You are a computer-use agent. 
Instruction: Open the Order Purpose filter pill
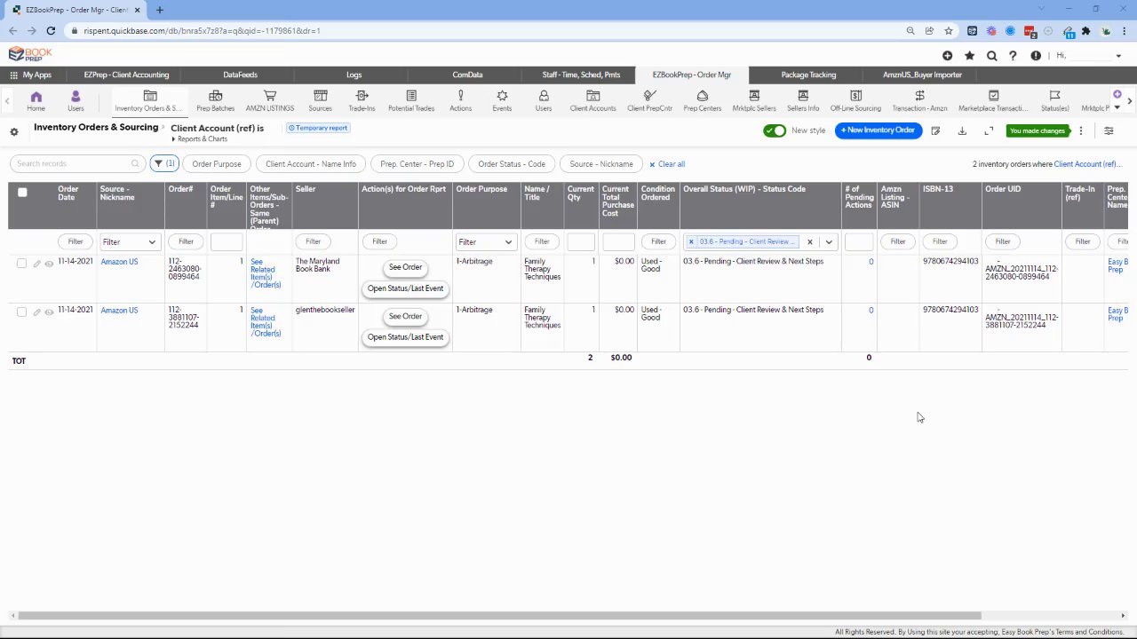217,164
